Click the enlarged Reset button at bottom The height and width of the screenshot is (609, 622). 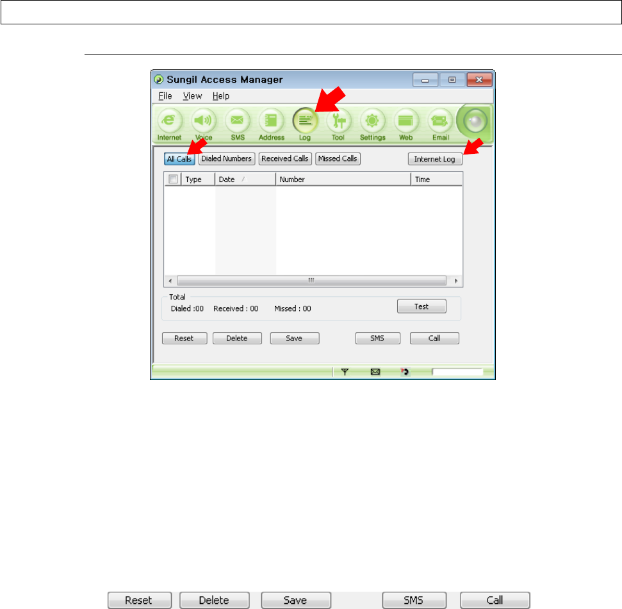pos(140,600)
